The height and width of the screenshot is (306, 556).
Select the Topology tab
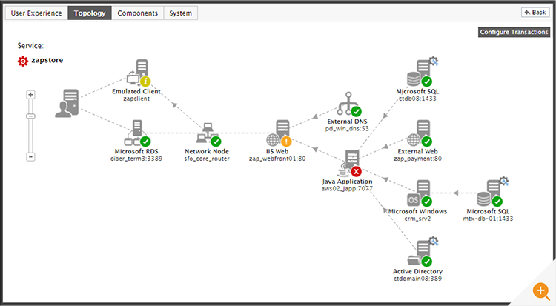pyautogui.click(x=90, y=13)
